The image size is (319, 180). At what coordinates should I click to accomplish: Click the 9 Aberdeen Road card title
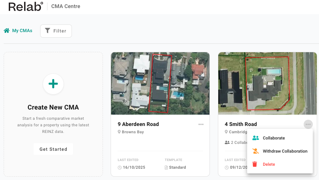click(x=138, y=124)
